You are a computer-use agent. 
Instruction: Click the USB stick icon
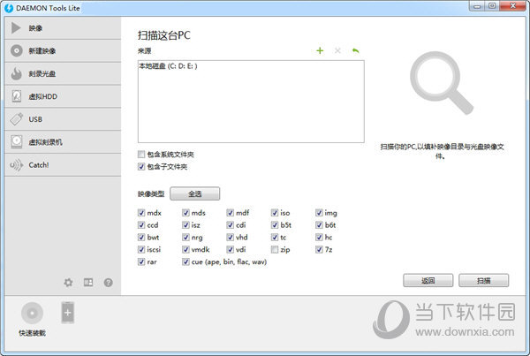(x=16, y=119)
